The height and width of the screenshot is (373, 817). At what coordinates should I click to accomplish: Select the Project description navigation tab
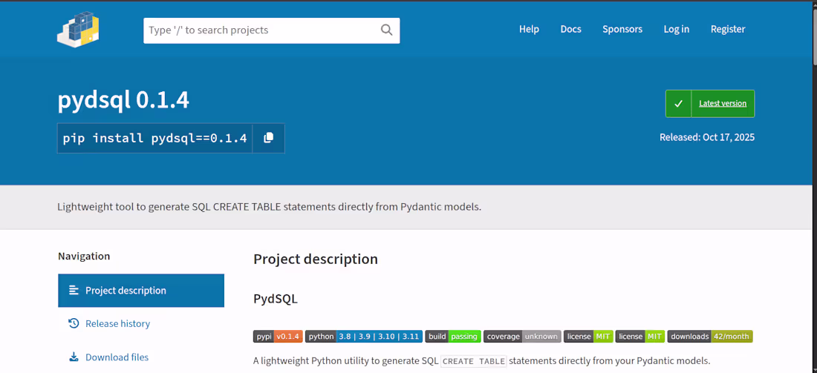pos(141,290)
